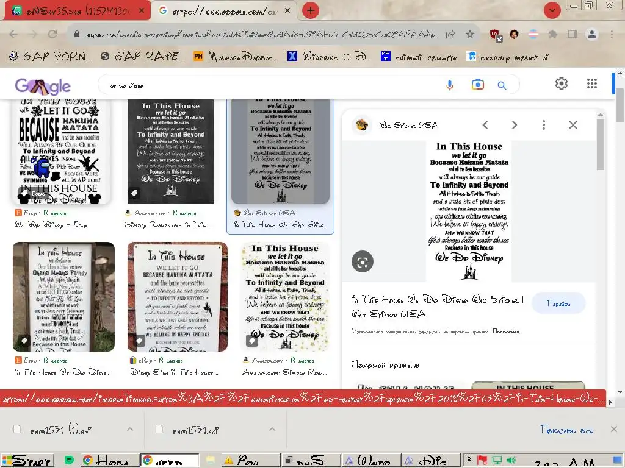Open the uBlock extension icon

coord(496,35)
